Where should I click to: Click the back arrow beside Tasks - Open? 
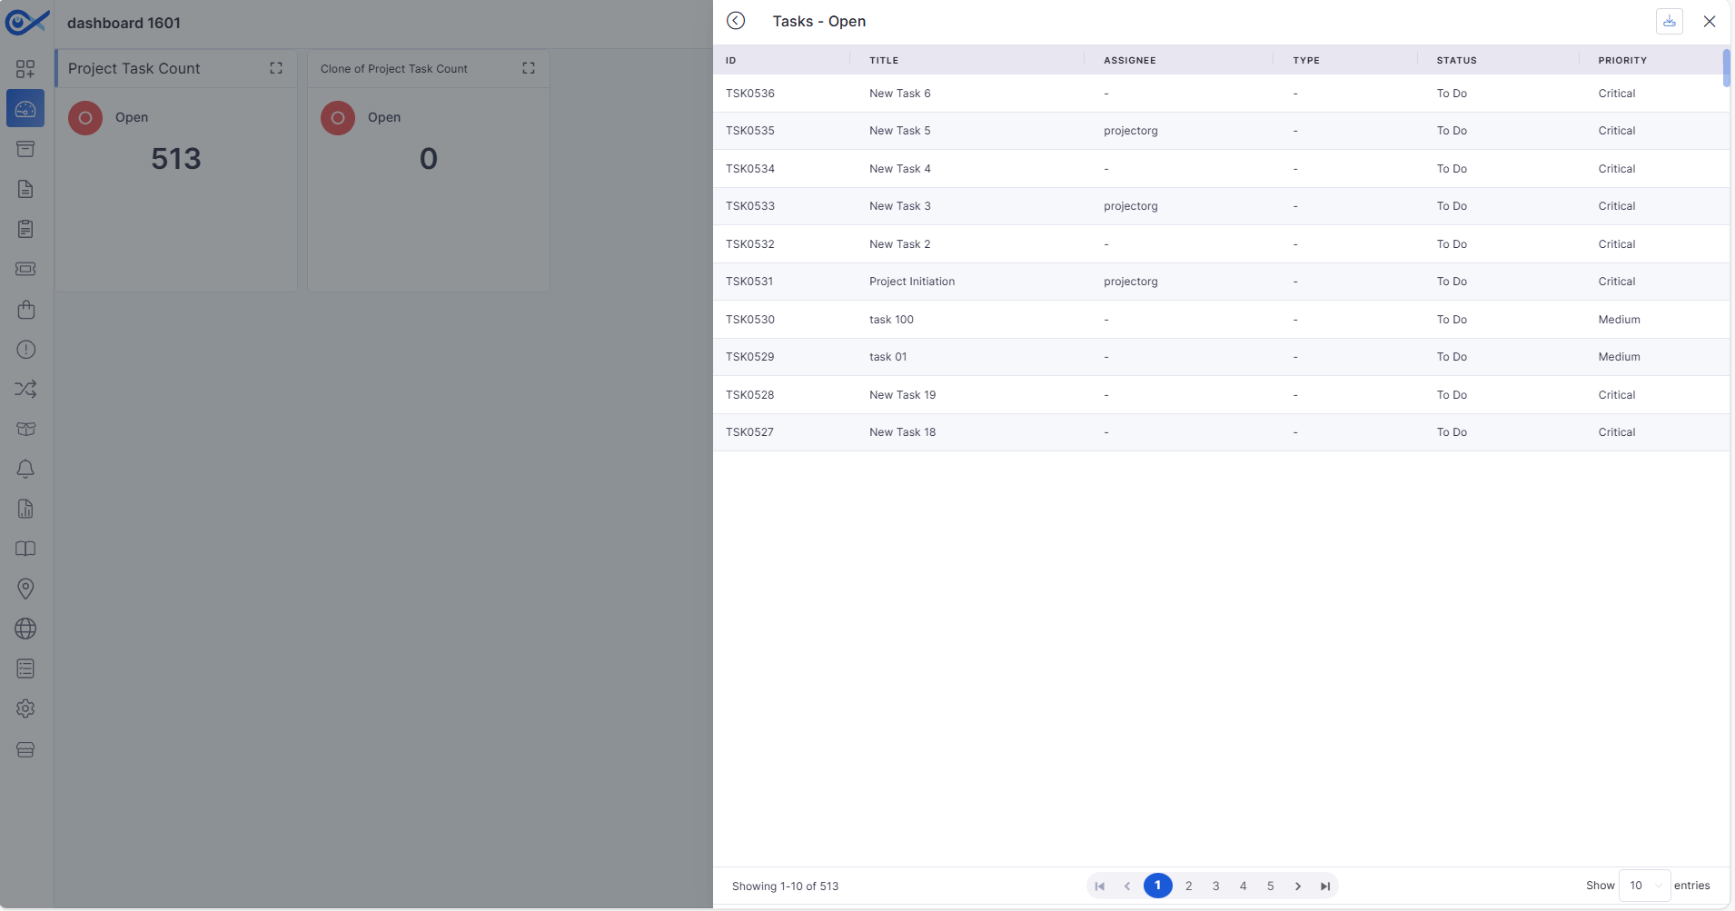click(x=736, y=21)
